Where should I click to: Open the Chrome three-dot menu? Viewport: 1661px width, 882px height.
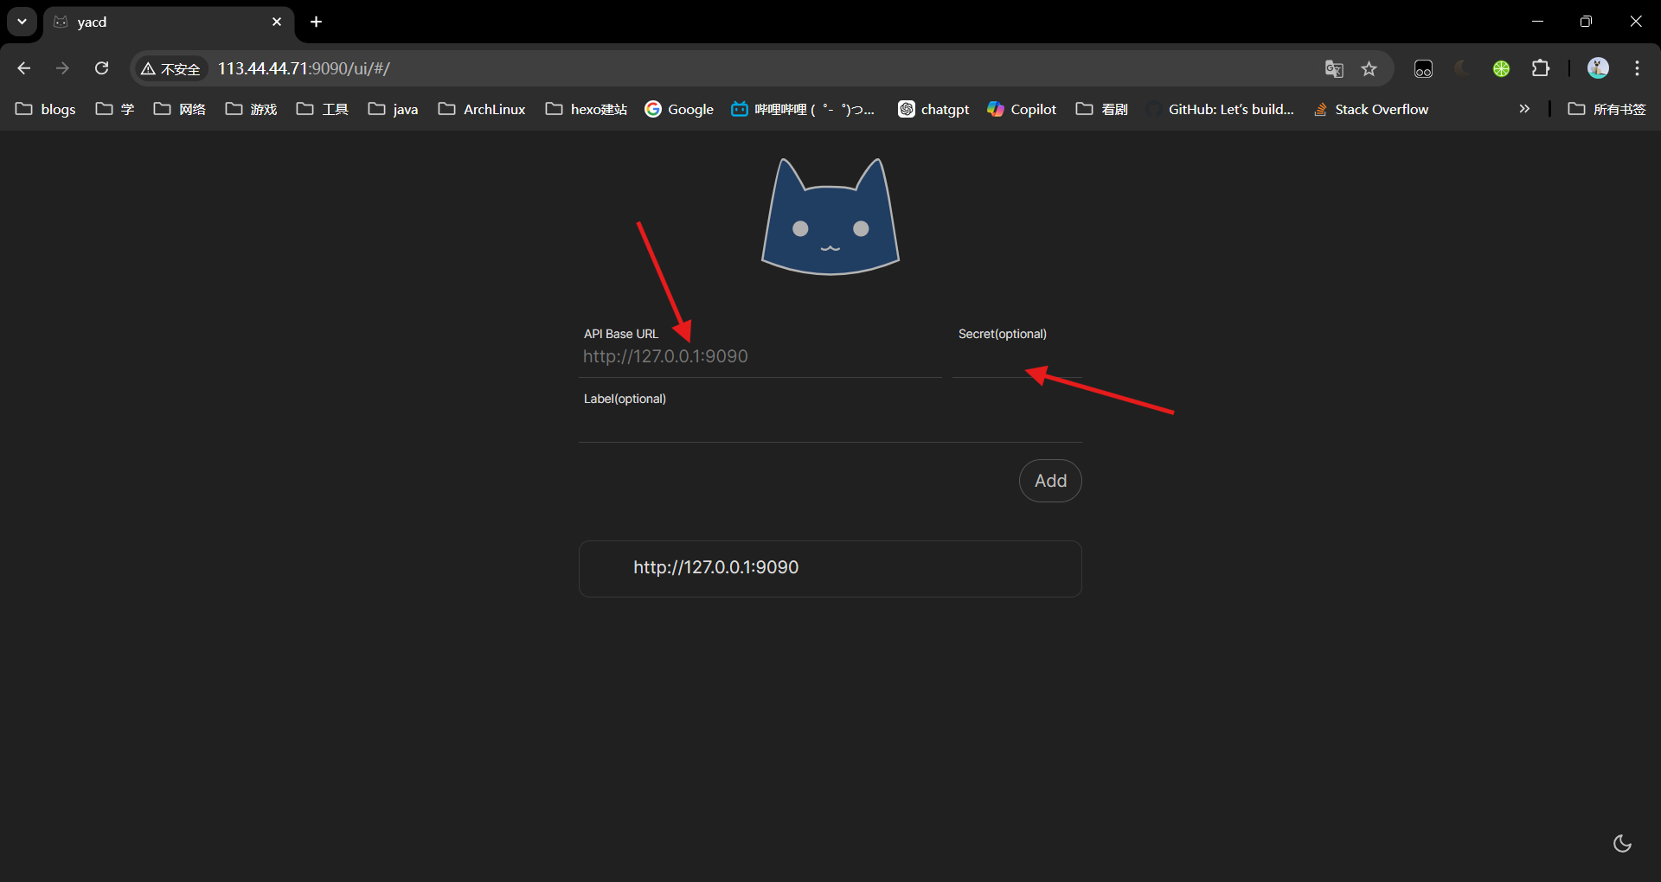1637,68
